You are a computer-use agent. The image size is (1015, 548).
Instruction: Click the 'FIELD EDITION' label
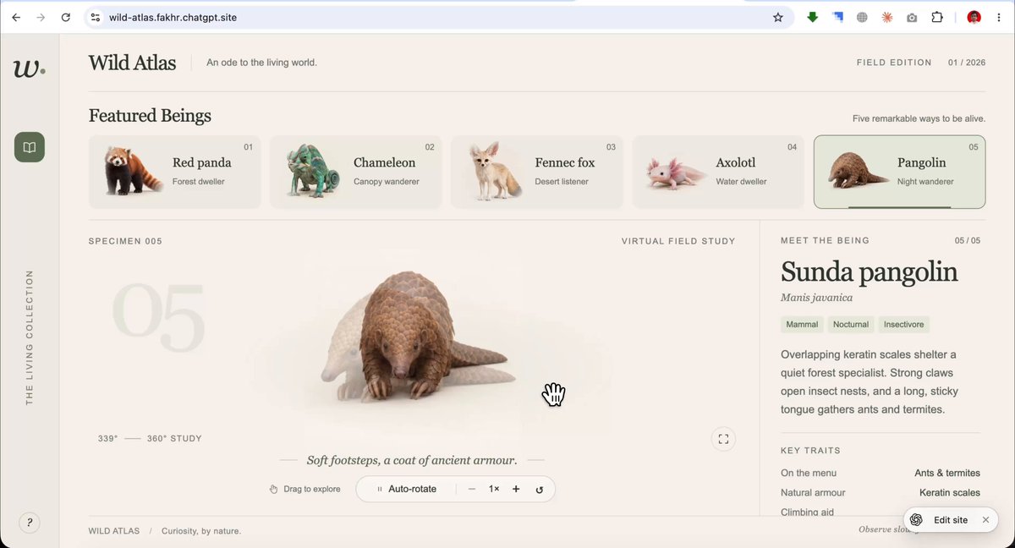[x=894, y=63]
